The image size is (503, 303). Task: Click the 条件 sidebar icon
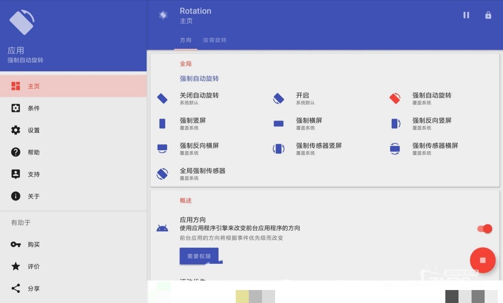[x=16, y=108]
